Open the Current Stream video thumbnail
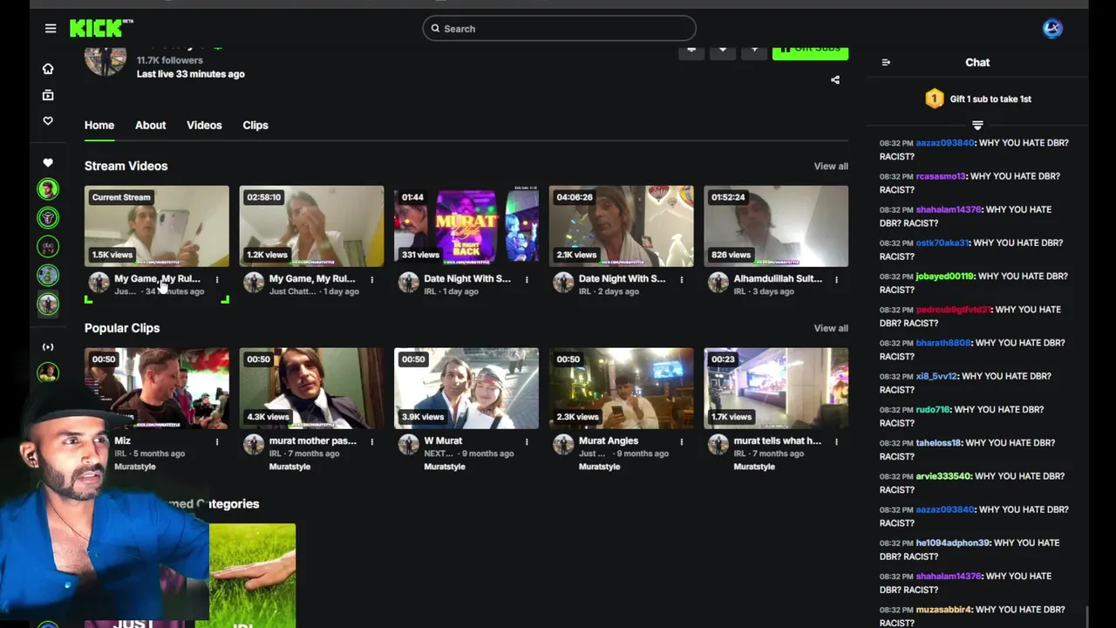This screenshot has height=628, width=1116. click(x=157, y=226)
